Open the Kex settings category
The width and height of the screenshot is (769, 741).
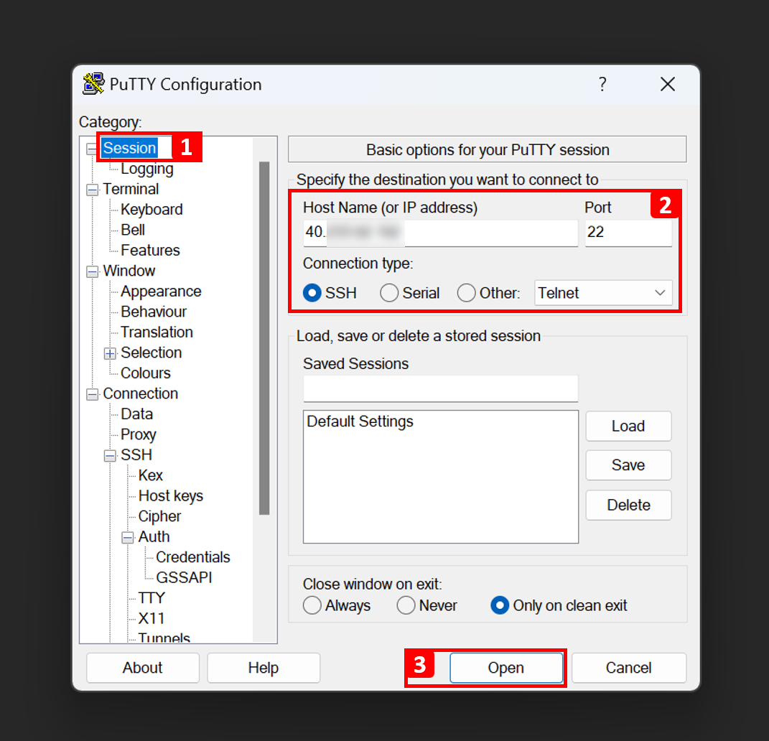[x=150, y=475]
